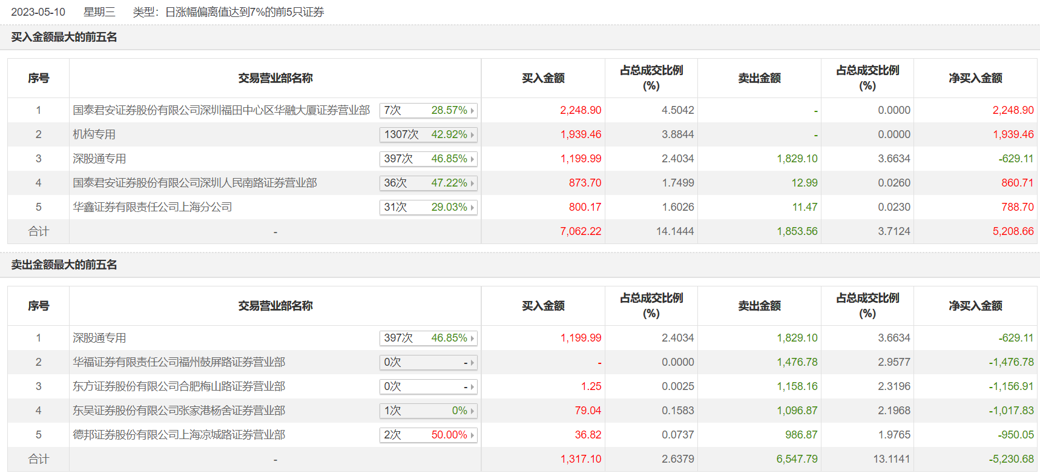Click 德邦证券 上海凉城路证券营业部
This screenshot has height=476, width=1040.
point(179,435)
